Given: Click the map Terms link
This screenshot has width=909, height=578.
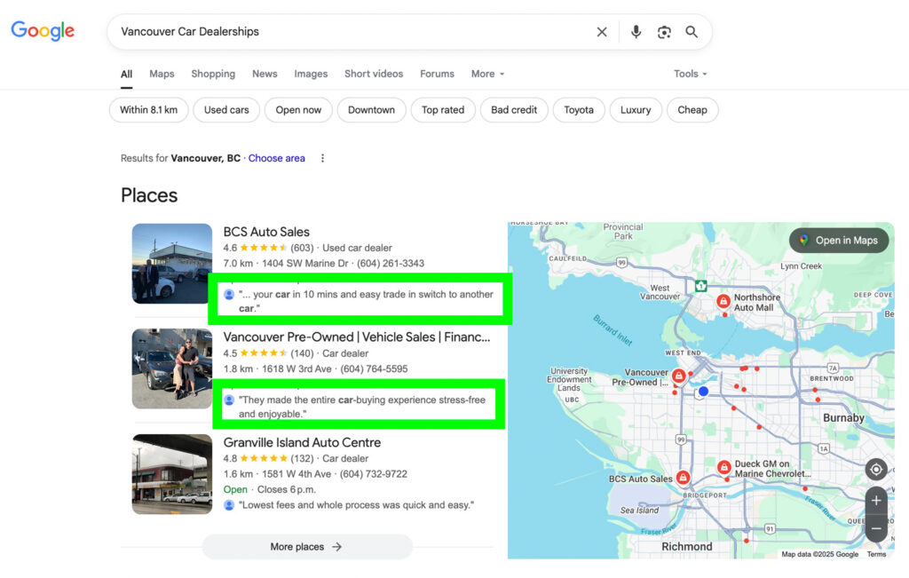Looking at the screenshot, I should (876, 554).
